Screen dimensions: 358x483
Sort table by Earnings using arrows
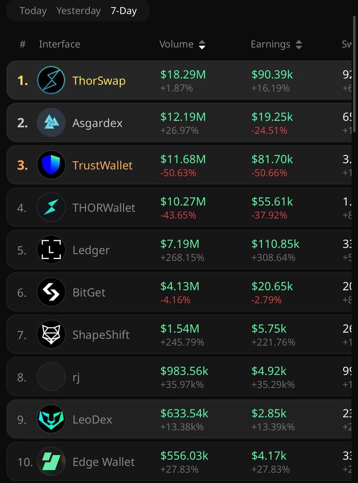[x=299, y=45]
